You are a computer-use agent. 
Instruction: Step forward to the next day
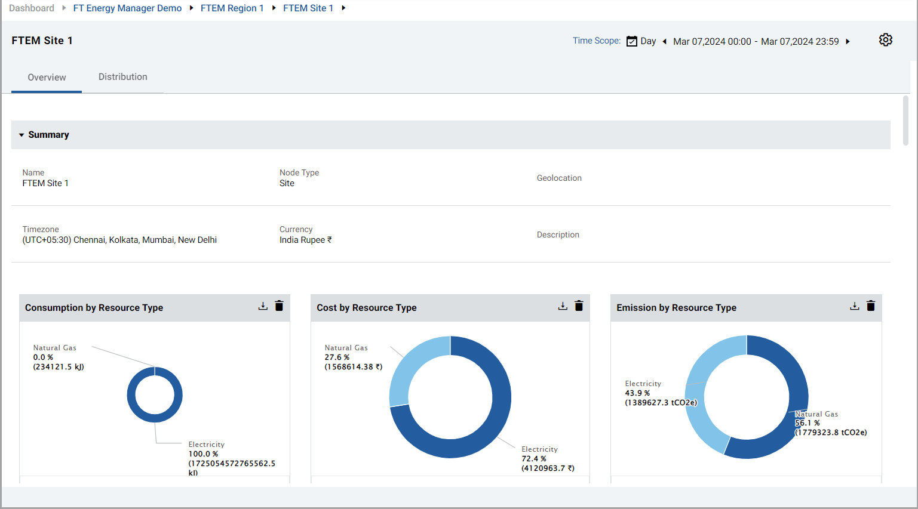(x=848, y=41)
